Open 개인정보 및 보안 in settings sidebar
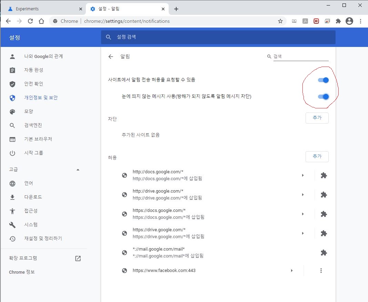 point(41,98)
